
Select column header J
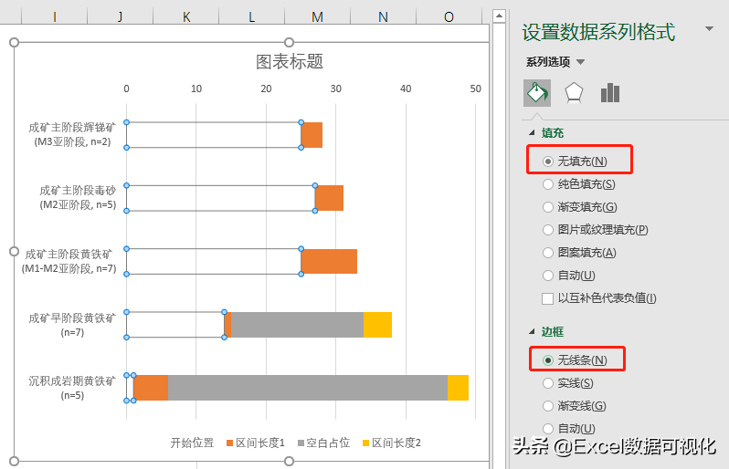click(x=121, y=17)
